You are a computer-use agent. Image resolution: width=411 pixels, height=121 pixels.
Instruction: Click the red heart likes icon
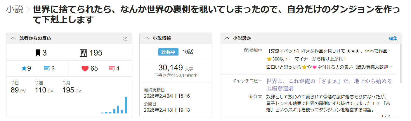click(x=85, y=69)
